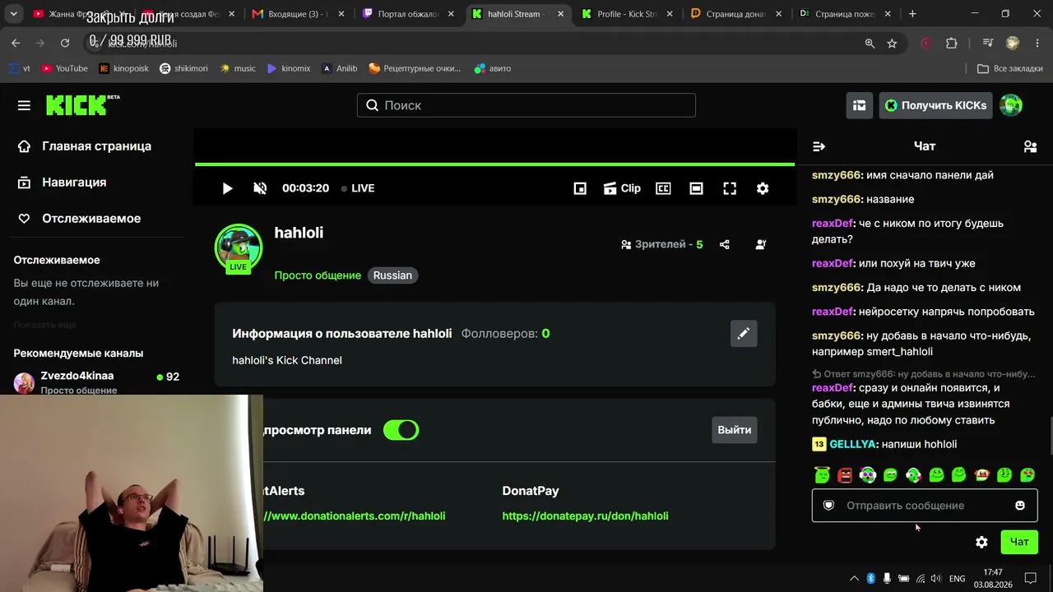Click the share icon next to viewers

tap(725, 244)
